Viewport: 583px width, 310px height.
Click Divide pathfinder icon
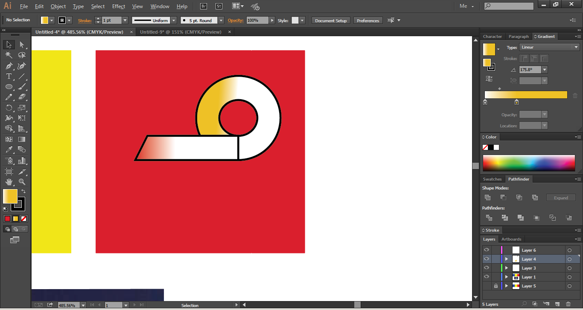tap(489, 218)
